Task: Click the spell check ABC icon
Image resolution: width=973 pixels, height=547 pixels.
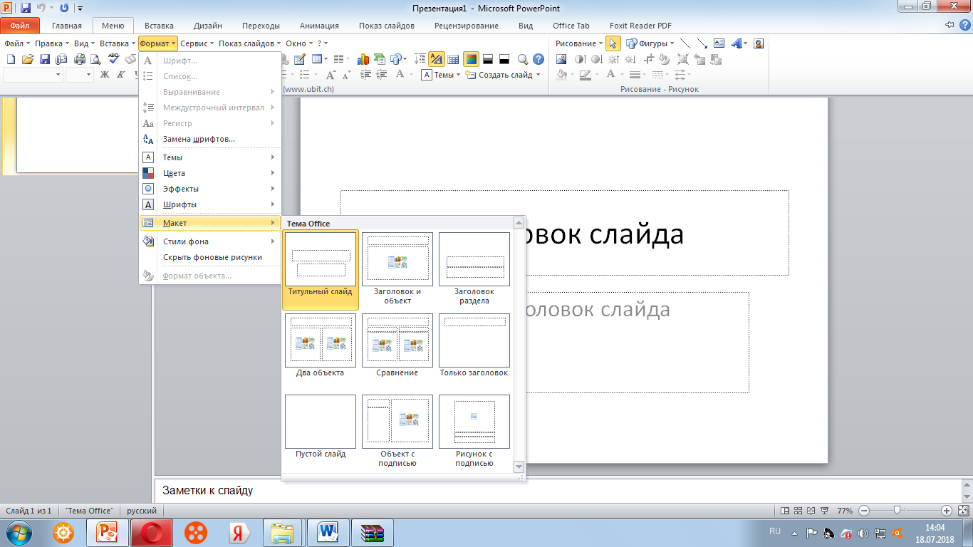Action: click(113, 59)
